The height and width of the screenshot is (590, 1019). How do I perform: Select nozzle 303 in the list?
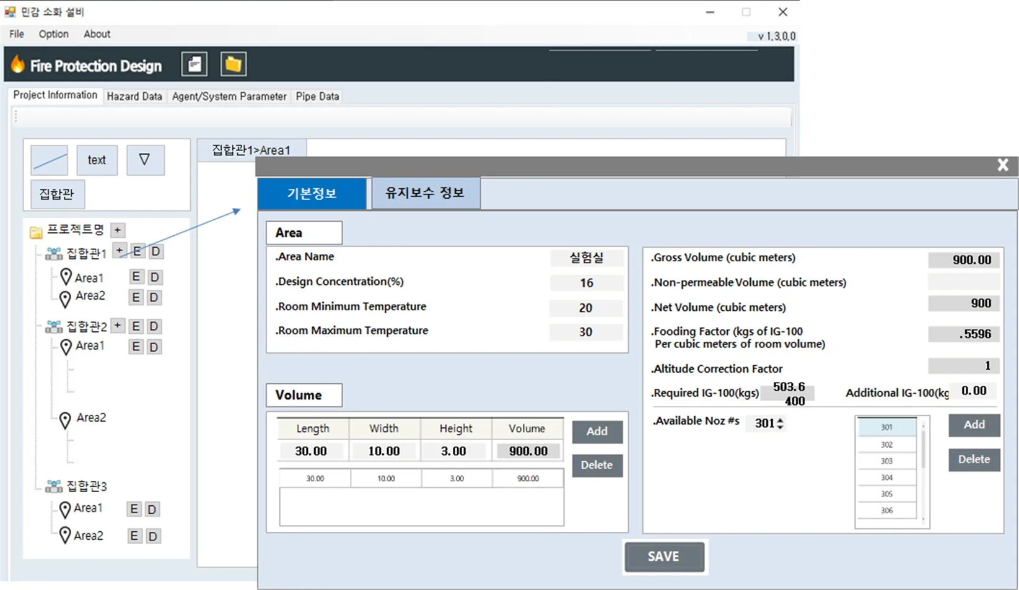tap(887, 461)
